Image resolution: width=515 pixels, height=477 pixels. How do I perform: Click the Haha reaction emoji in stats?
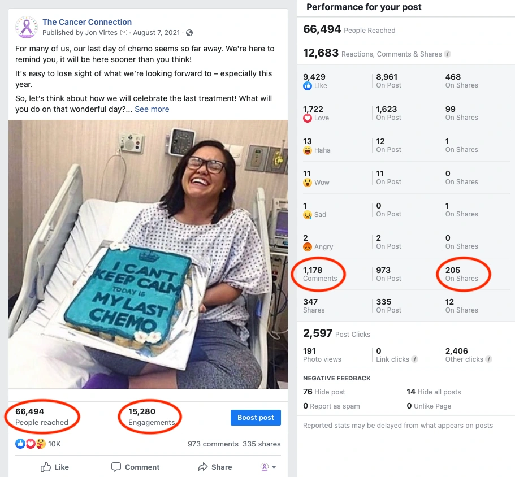pyautogui.click(x=308, y=150)
